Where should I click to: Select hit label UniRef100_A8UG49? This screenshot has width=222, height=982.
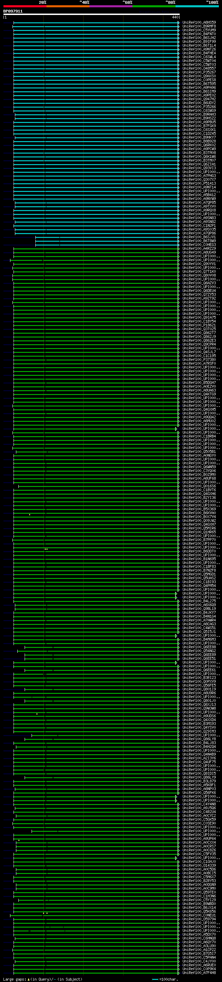[x=199, y=252]
